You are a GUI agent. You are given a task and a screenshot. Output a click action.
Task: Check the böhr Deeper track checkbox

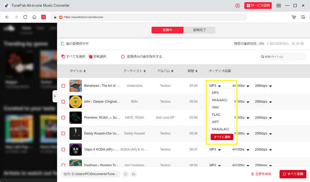tap(63, 101)
